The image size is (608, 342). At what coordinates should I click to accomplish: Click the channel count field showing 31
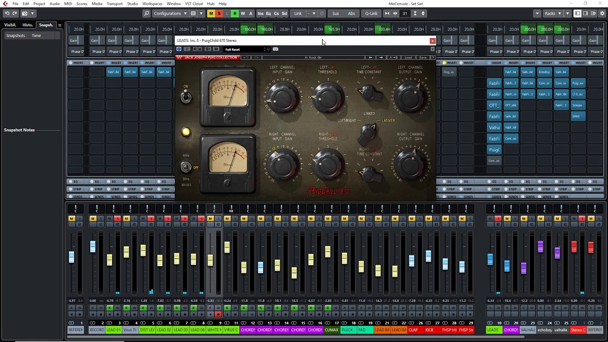coord(405,13)
